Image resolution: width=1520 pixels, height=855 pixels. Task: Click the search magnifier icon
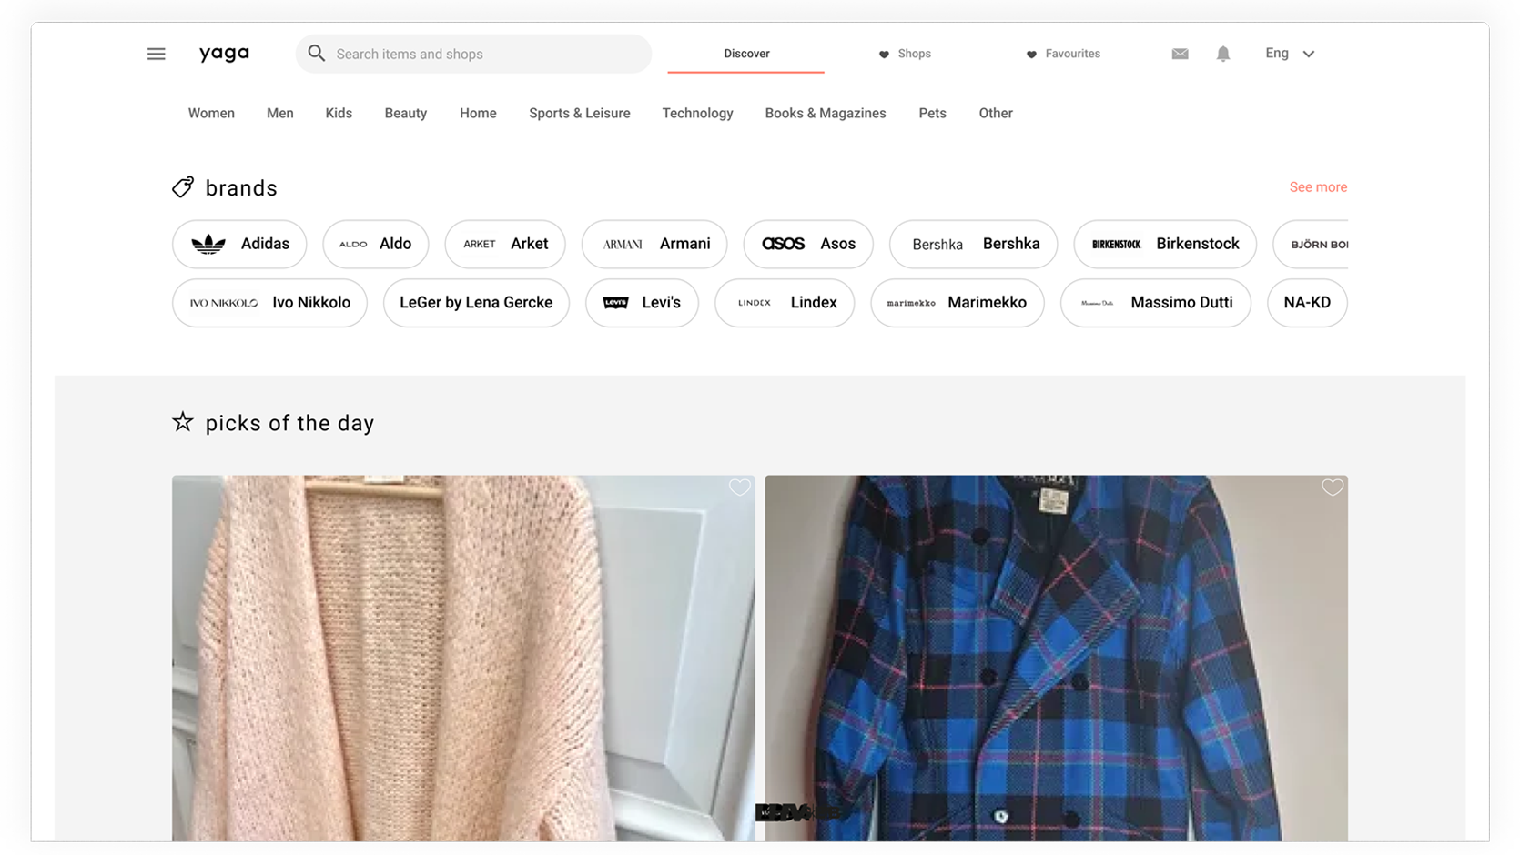click(316, 54)
